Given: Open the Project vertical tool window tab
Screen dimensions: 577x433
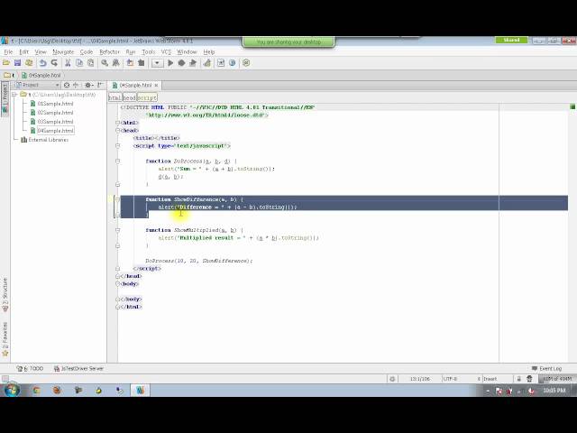Looking at the screenshot, I should pos(5,98).
